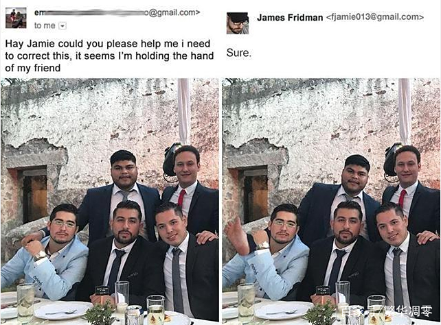Image resolution: width=441 pixels, height=325 pixels.
Task: Open the original group photo attachment
Action: pyautogui.click(x=110, y=200)
